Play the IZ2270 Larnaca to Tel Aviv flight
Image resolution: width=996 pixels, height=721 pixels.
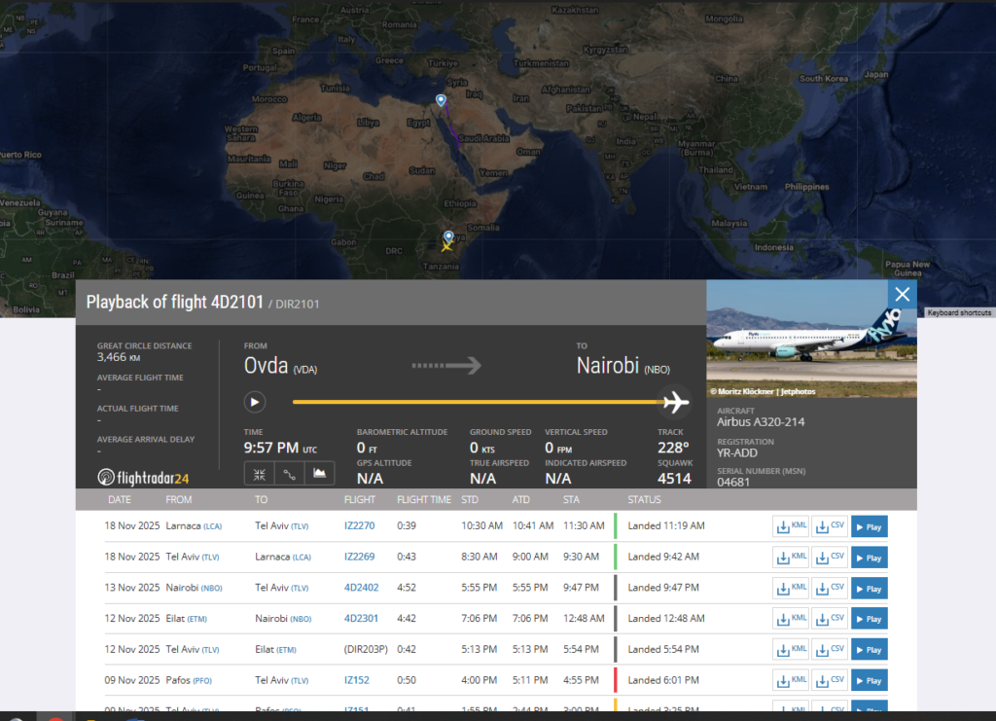(x=869, y=526)
